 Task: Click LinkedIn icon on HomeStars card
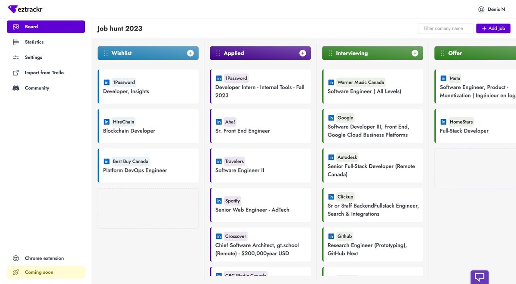[443, 122]
